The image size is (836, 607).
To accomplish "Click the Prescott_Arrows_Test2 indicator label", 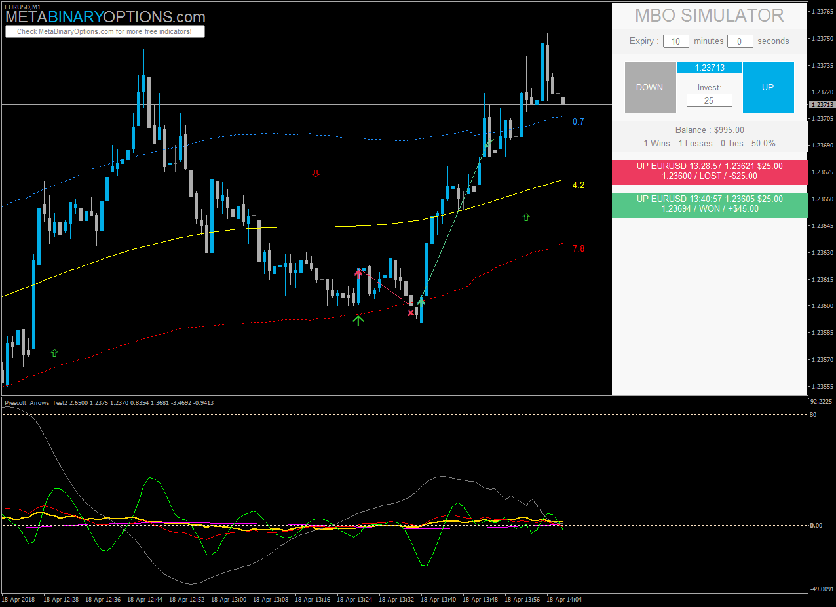I will (36, 402).
